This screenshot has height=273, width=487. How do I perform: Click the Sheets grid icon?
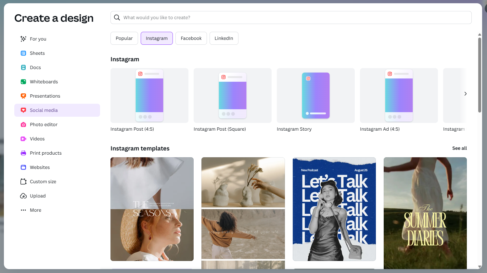(x=23, y=53)
